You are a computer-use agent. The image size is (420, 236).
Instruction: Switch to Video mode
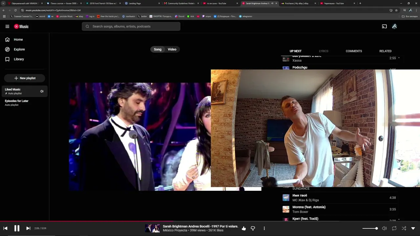pos(172,49)
